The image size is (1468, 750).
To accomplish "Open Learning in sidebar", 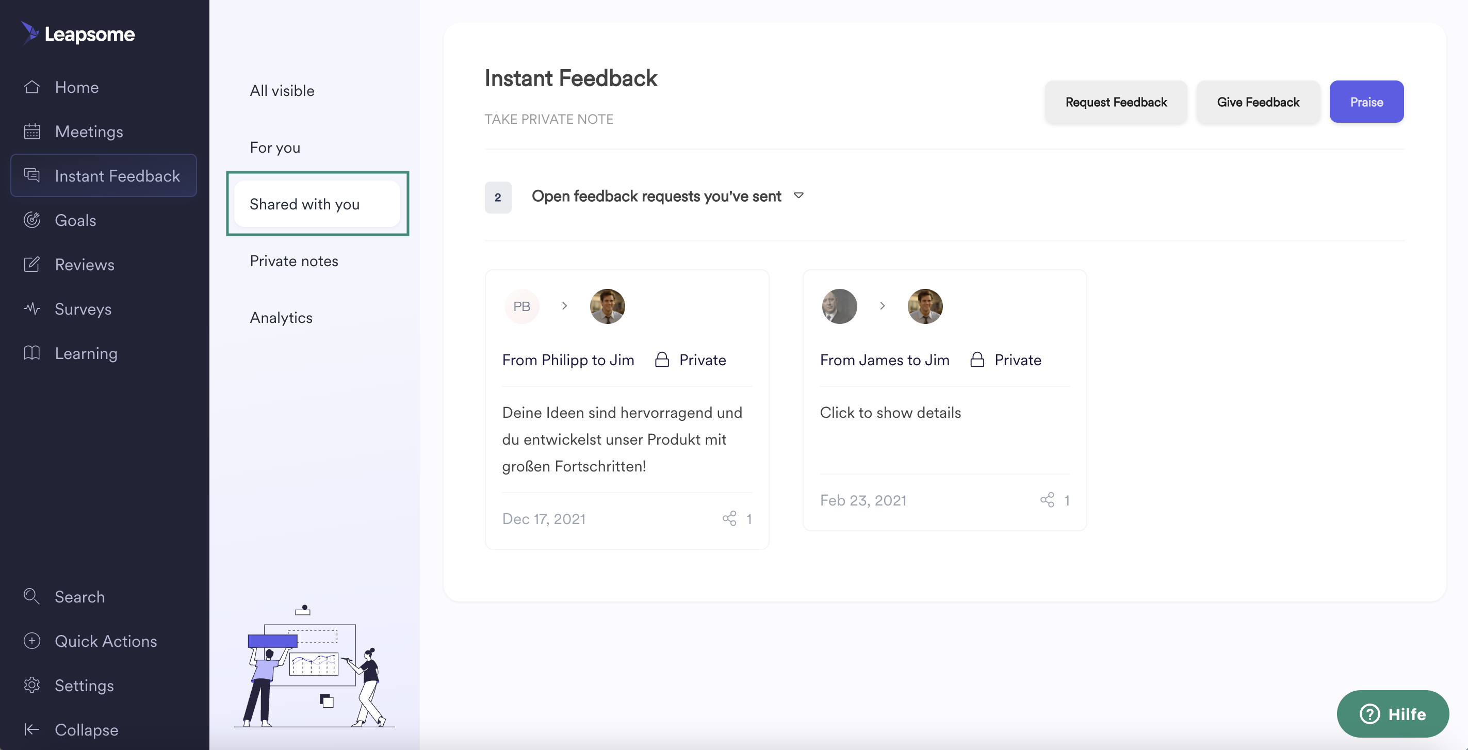I will pyautogui.click(x=86, y=353).
